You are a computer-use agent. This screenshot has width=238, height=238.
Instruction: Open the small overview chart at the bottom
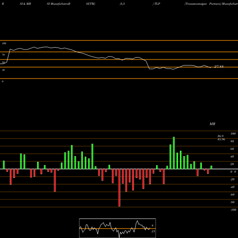118,228
